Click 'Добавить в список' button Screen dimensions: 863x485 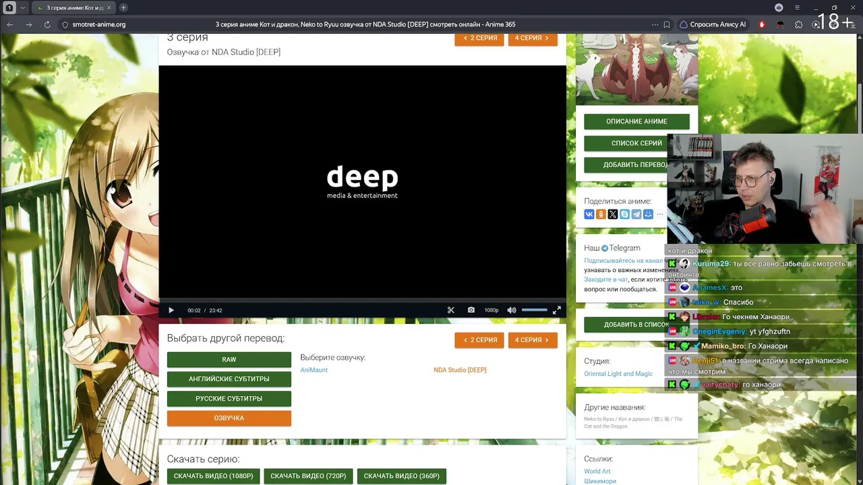pos(626,324)
